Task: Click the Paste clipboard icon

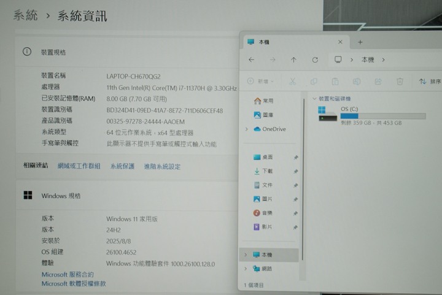Action: pos(335,82)
